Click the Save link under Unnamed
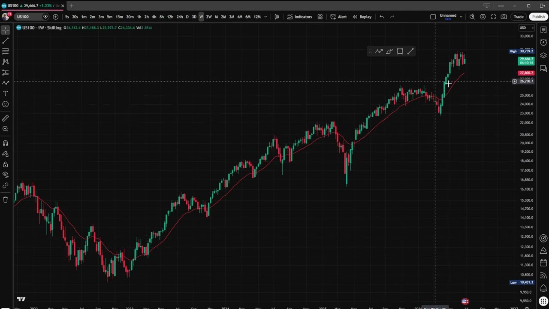The image size is (549, 309). click(448, 19)
